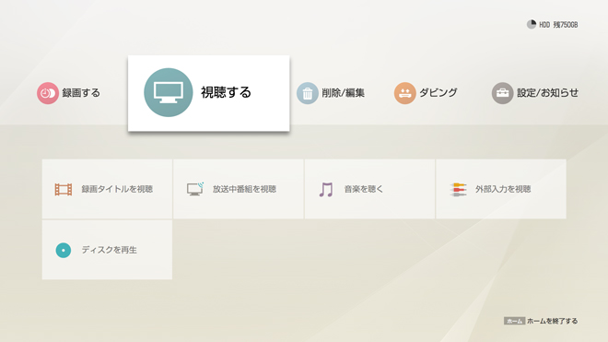
Task: Click the purple music note icon
Action: pyautogui.click(x=326, y=190)
